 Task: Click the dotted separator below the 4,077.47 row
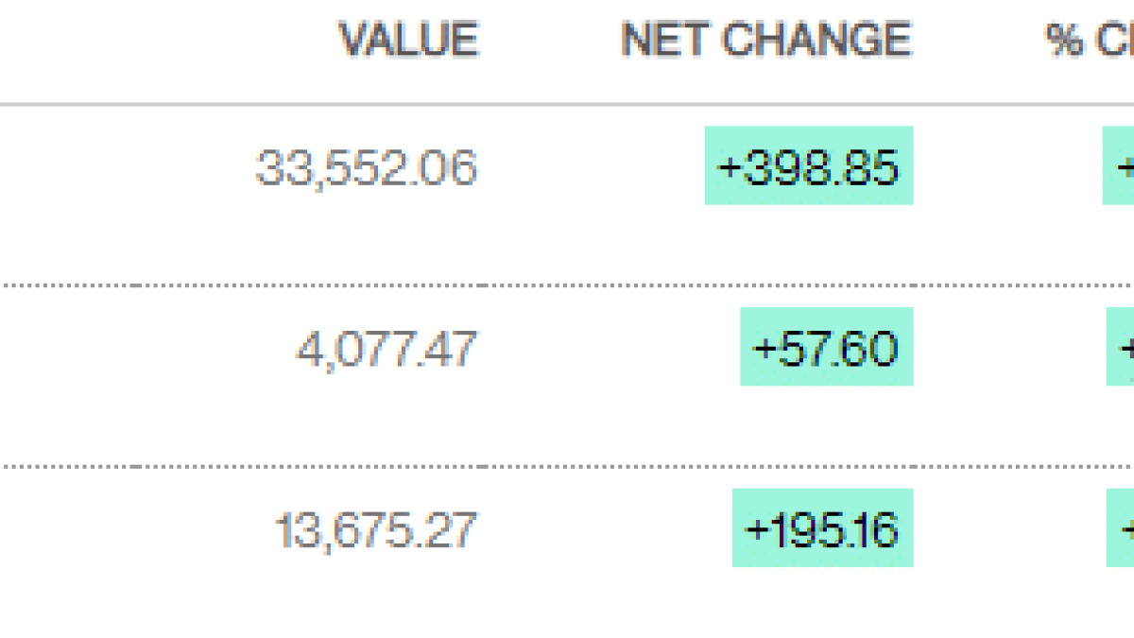tap(567, 466)
